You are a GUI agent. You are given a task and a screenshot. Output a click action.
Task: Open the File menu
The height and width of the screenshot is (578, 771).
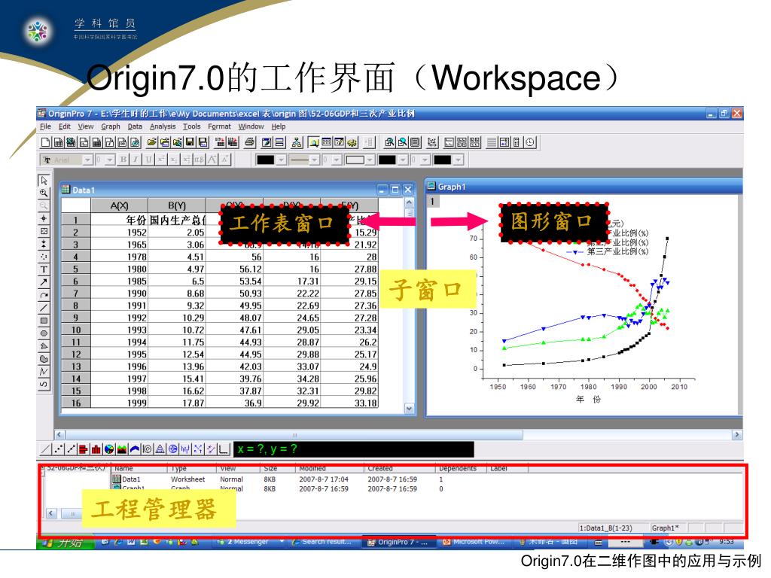[45, 126]
